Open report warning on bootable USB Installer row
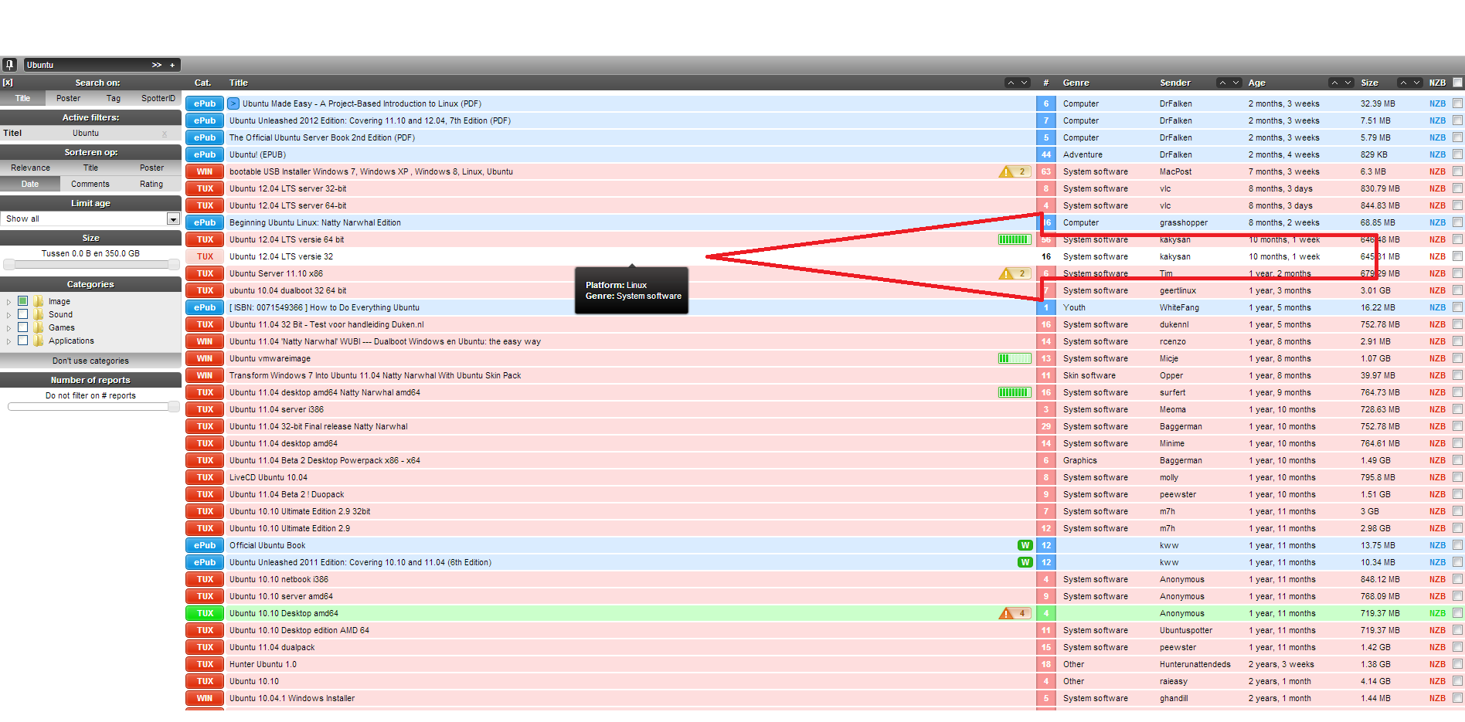 (1014, 171)
